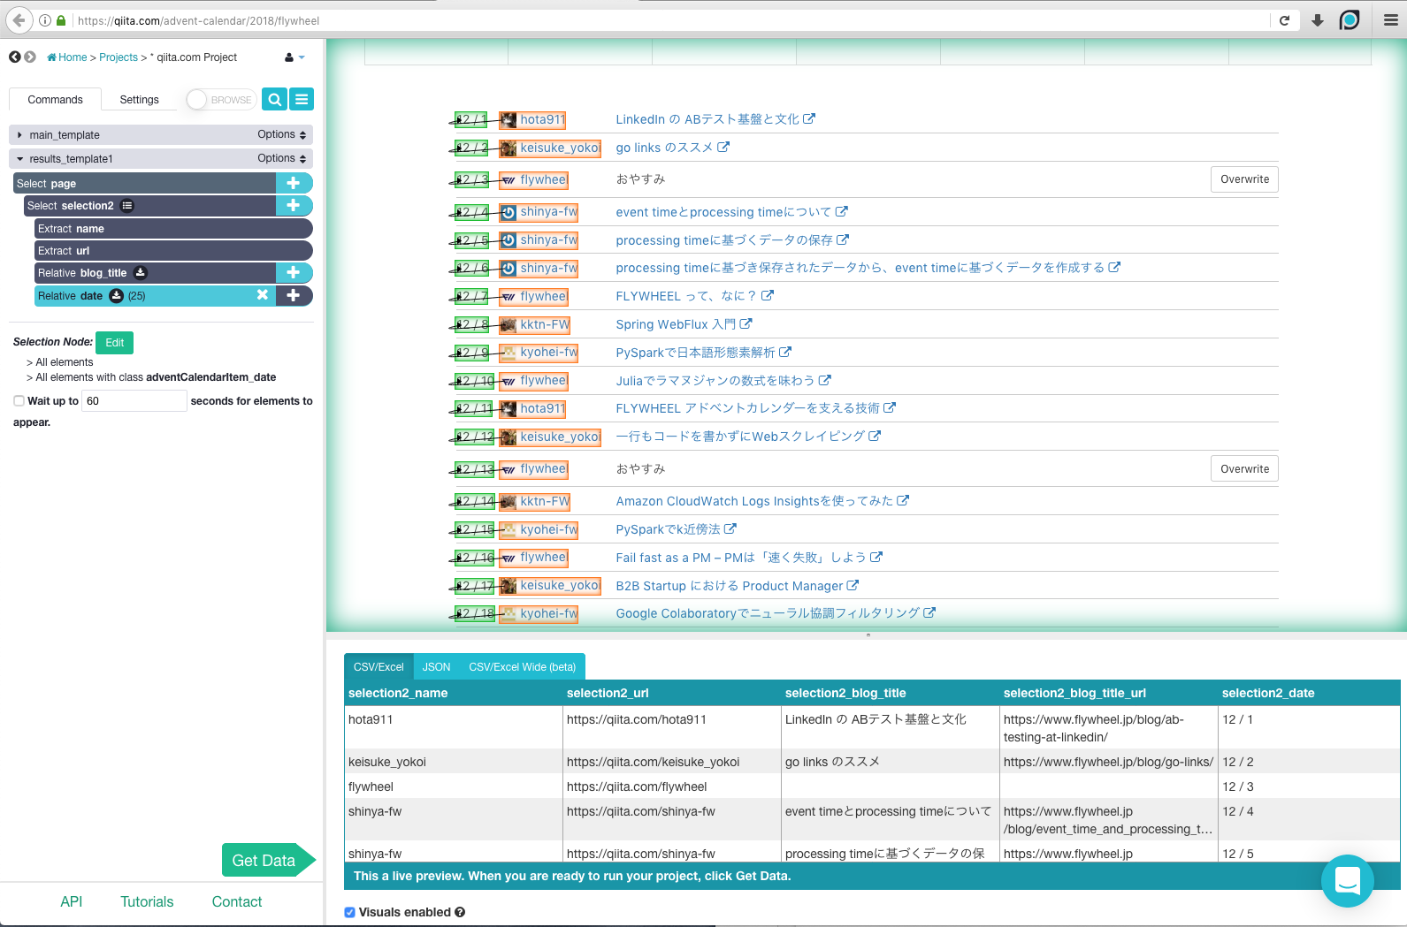
Task: Click the Edit selection node button
Action: tap(115, 343)
